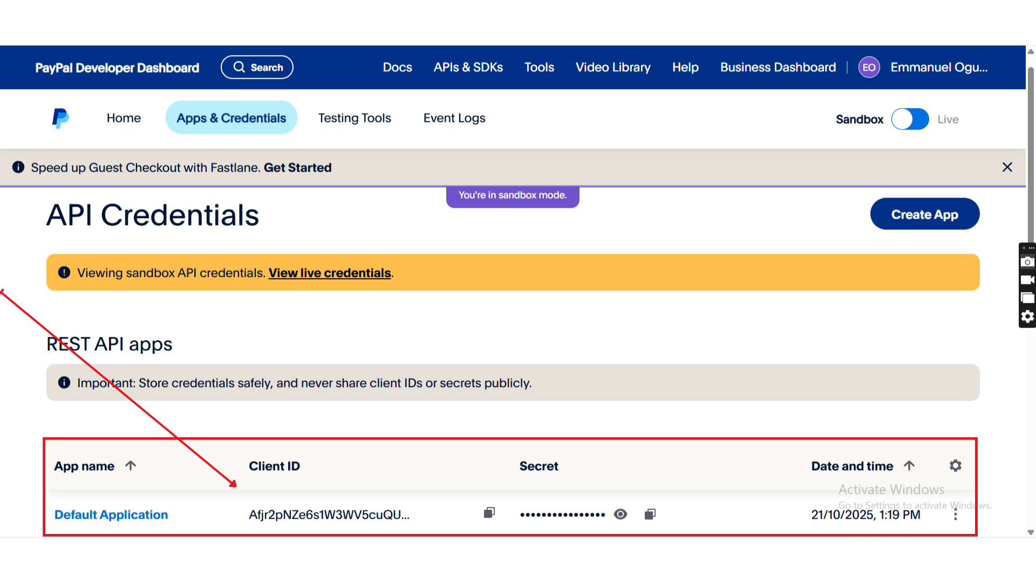Sort by Date and time arrow

pyautogui.click(x=909, y=466)
